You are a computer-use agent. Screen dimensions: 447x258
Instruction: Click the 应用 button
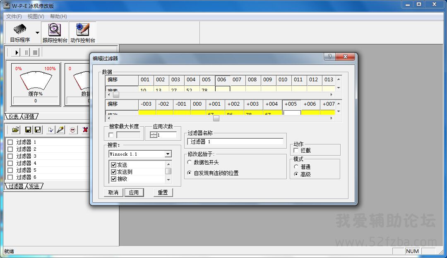[134, 192]
